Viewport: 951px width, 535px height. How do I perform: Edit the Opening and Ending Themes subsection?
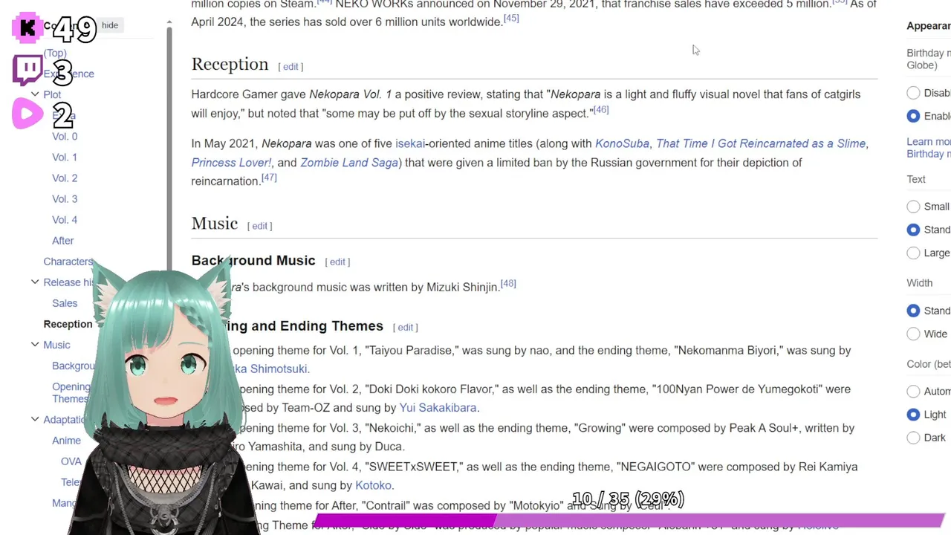coord(406,327)
